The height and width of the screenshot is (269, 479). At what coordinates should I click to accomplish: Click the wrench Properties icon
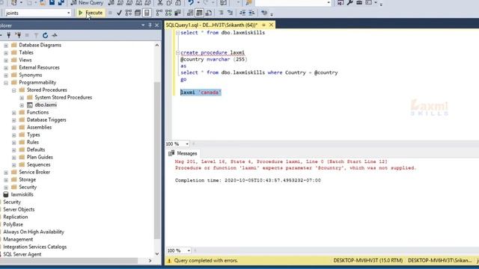(x=350, y=3)
